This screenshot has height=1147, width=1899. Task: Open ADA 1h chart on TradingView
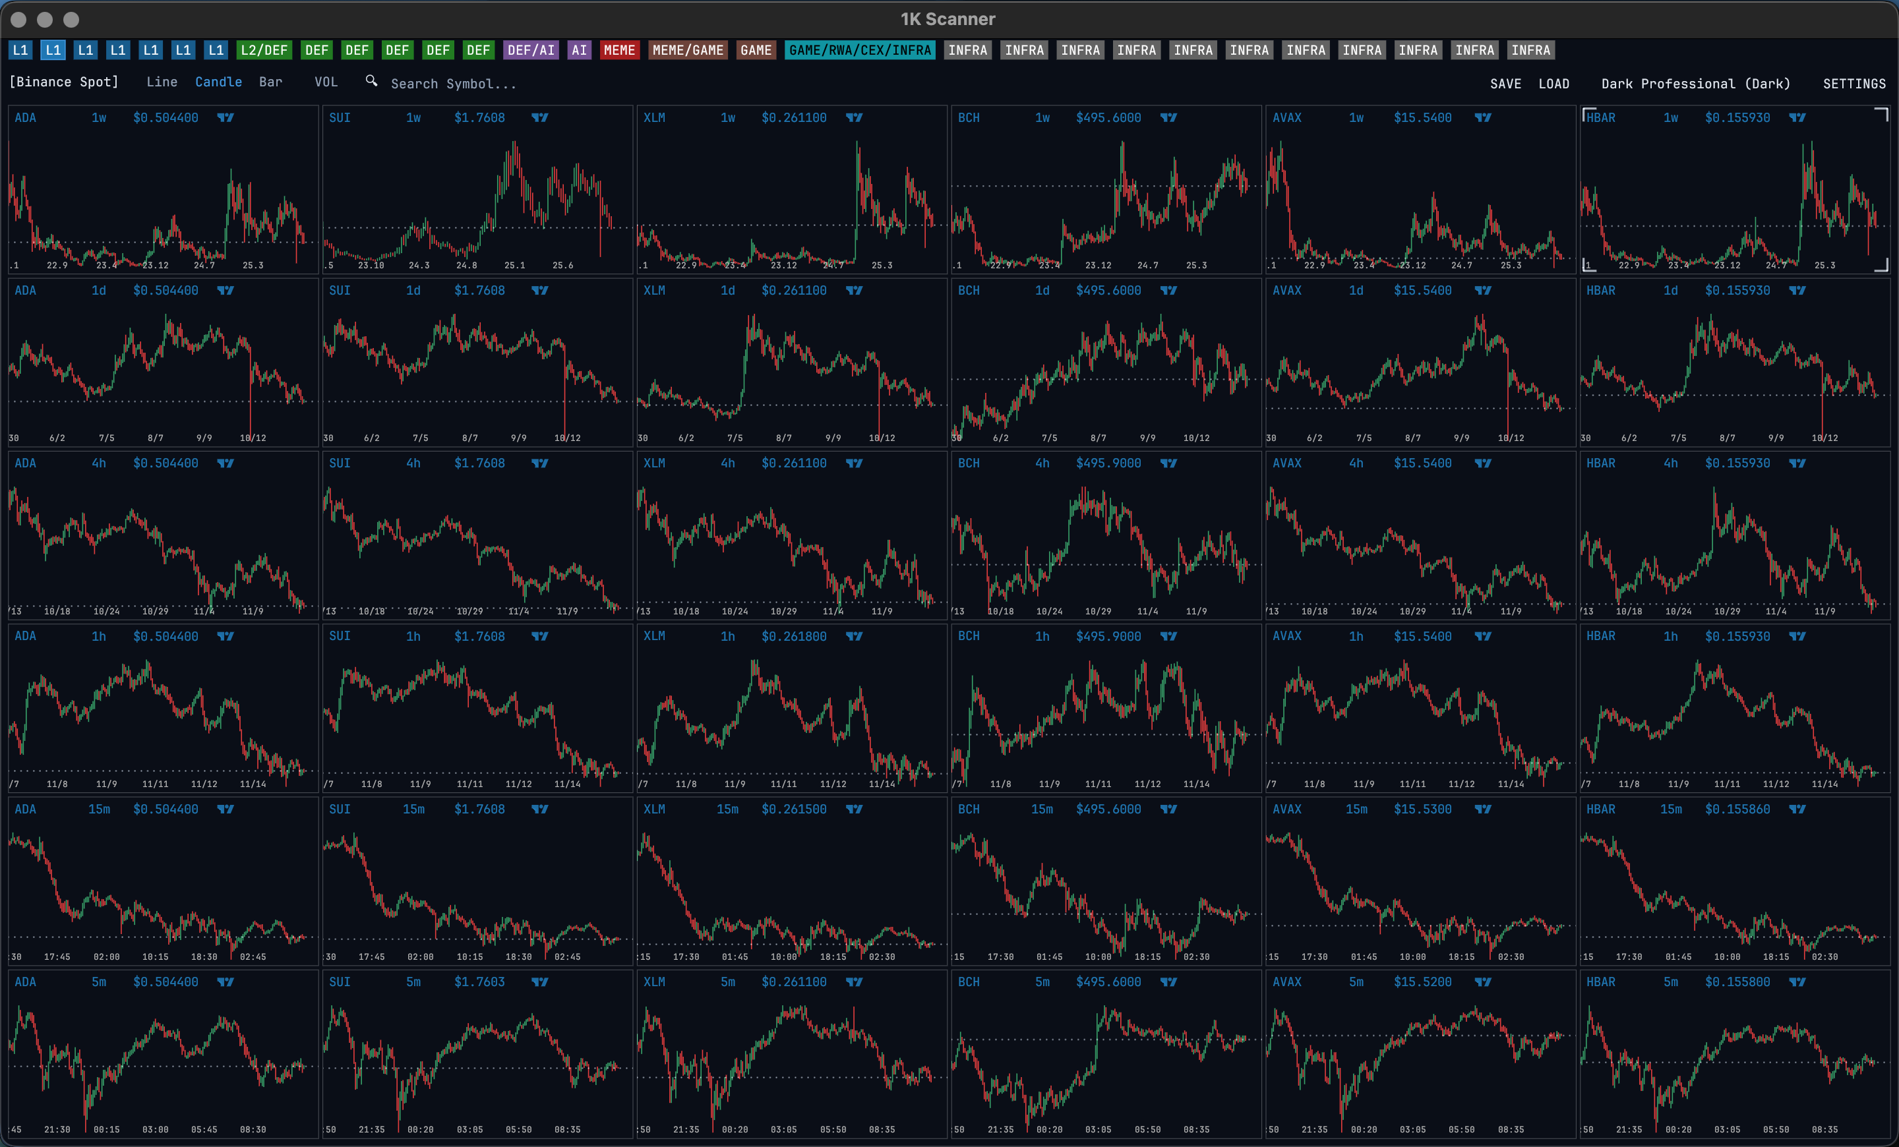[x=226, y=636]
